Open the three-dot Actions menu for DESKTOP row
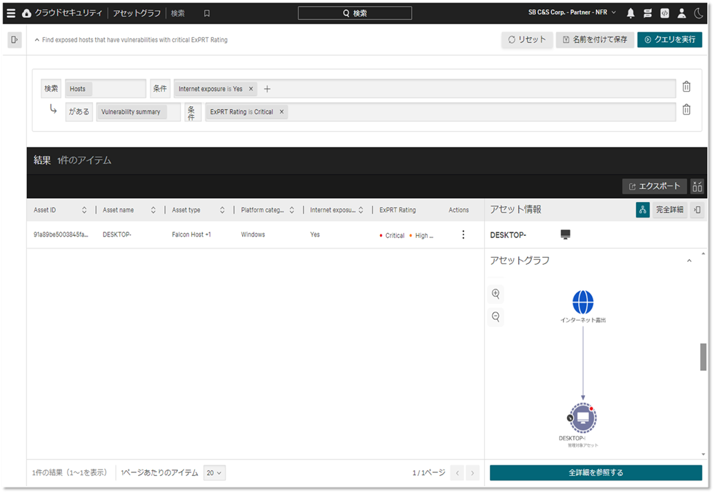 (x=463, y=235)
